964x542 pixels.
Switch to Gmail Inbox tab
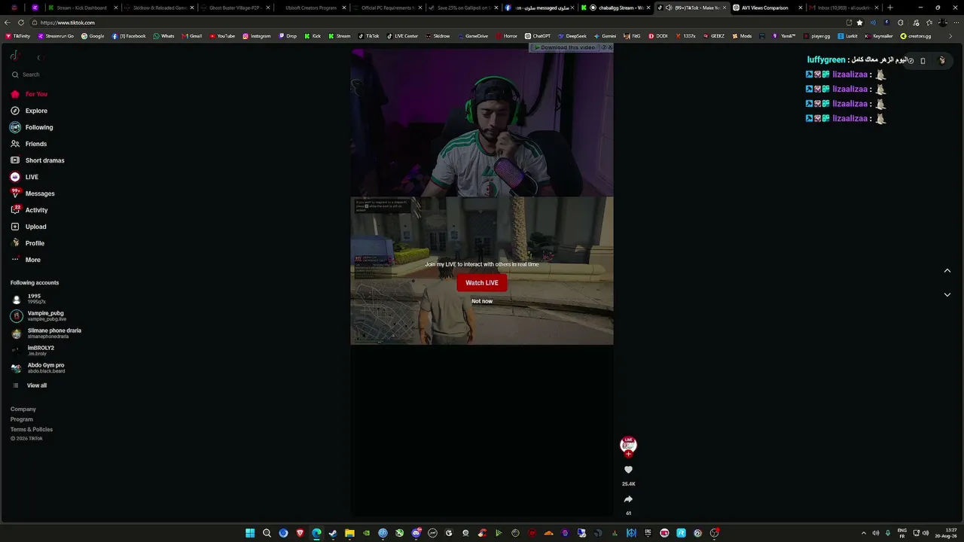click(x=841, y=8)
